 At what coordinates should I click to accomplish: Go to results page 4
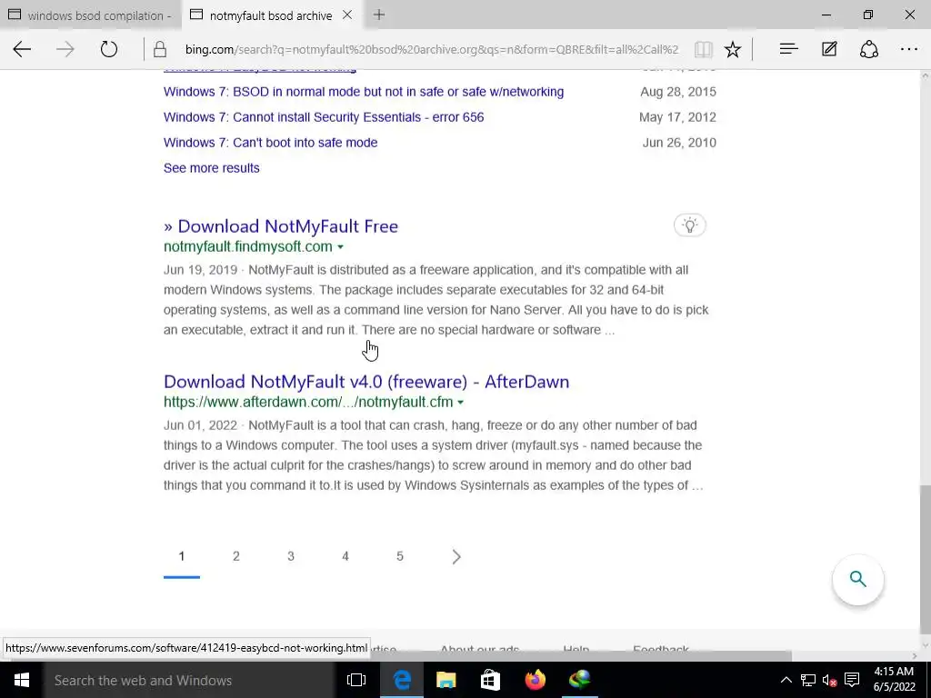[x=345, y=556]
